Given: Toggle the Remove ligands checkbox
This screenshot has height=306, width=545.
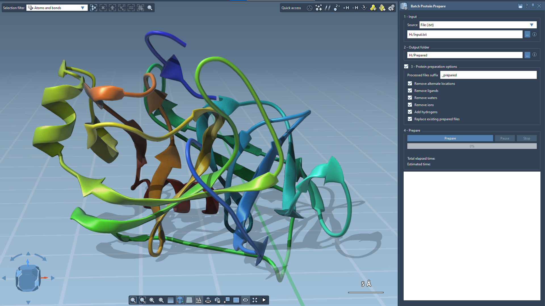Looking at the screenshot, I should click(410, 91).
